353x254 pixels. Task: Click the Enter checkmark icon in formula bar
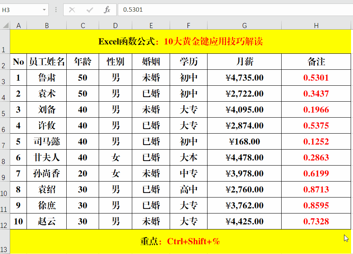tap(90, 10)
